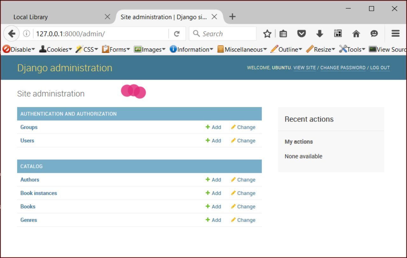Add a new Author
This screenshot has width=407, height=258.
(213, 180)
